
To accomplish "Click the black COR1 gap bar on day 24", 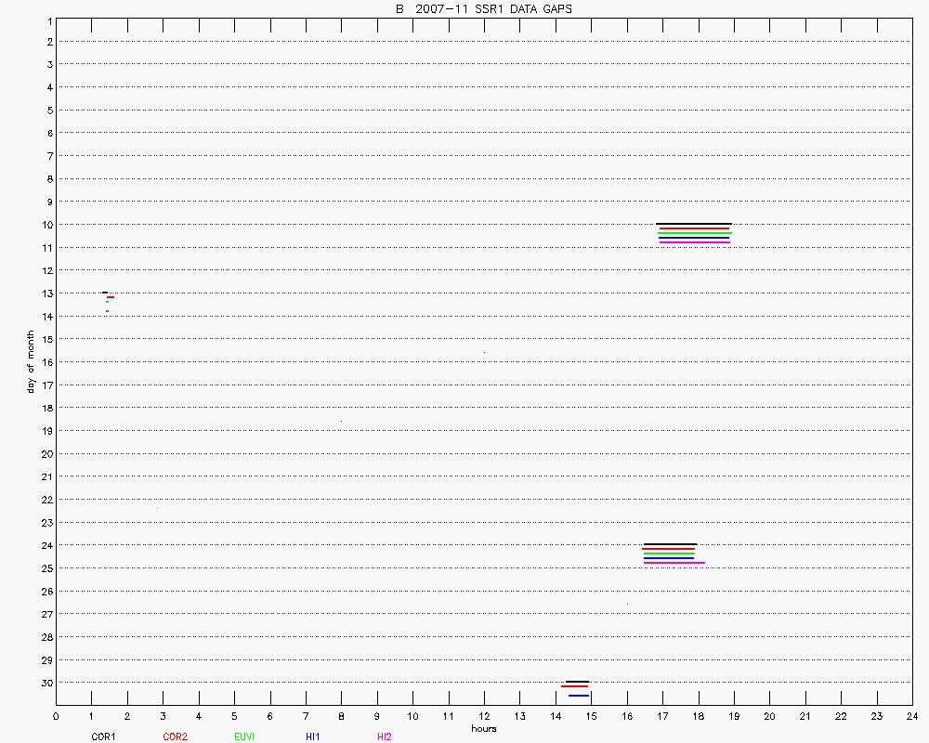I will click(x=670, y=544).
